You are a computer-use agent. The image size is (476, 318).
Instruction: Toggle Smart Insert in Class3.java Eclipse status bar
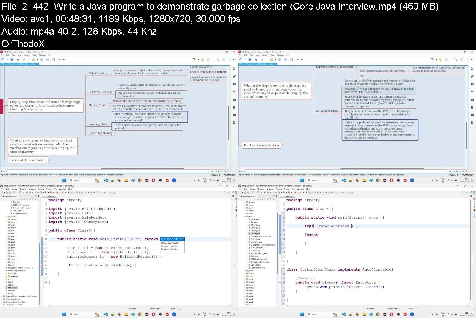click(x=155, y=309)
